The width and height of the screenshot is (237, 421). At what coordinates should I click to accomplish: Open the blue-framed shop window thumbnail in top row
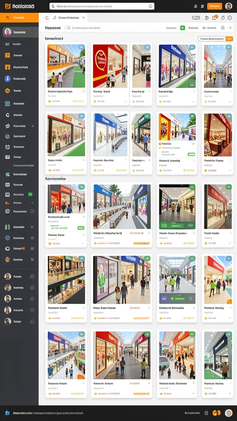pos(177,66)
